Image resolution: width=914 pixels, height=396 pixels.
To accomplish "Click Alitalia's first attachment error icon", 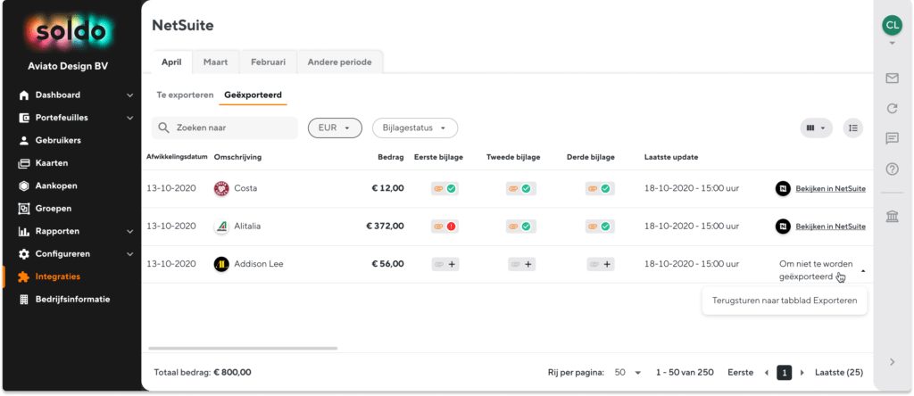I will click(451, 227).
